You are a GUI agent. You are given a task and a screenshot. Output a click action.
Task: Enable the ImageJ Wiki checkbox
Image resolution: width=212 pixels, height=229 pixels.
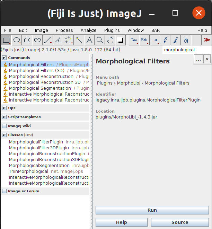click(x=5, y=126)
